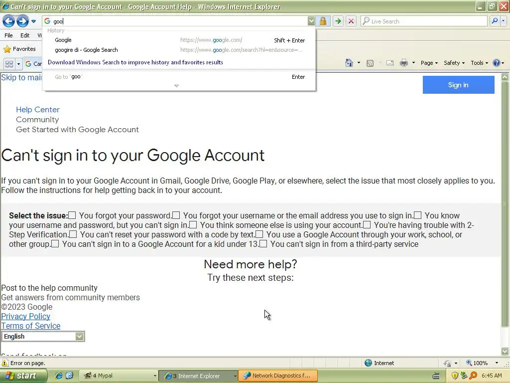Click Download Windows Search improvement link
This screenshot has height=383, width=510.
pos(135,62)
